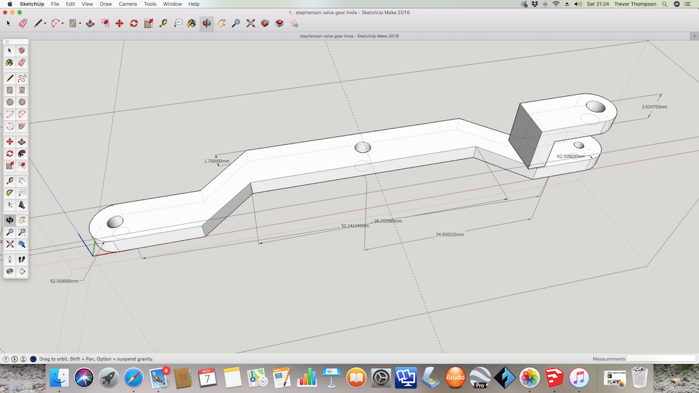Choose Zoom Window in the tool palette
The width and height of the screenshot is (699, 393).
21,233
